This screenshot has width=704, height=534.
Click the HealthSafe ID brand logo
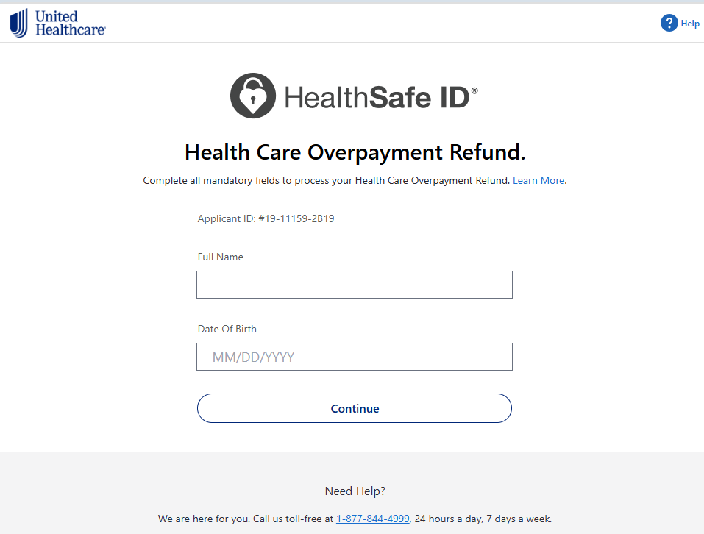pyautogui.click(x=353, y=95)
